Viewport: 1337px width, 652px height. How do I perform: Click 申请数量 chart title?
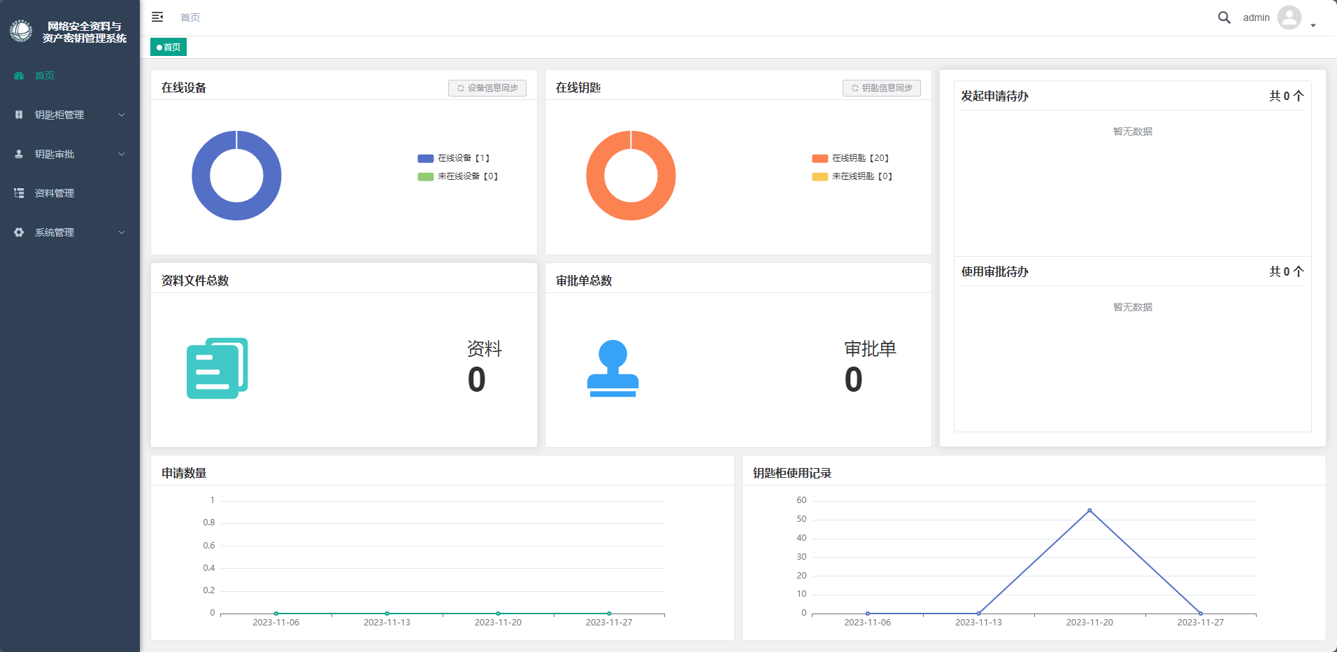184,474
